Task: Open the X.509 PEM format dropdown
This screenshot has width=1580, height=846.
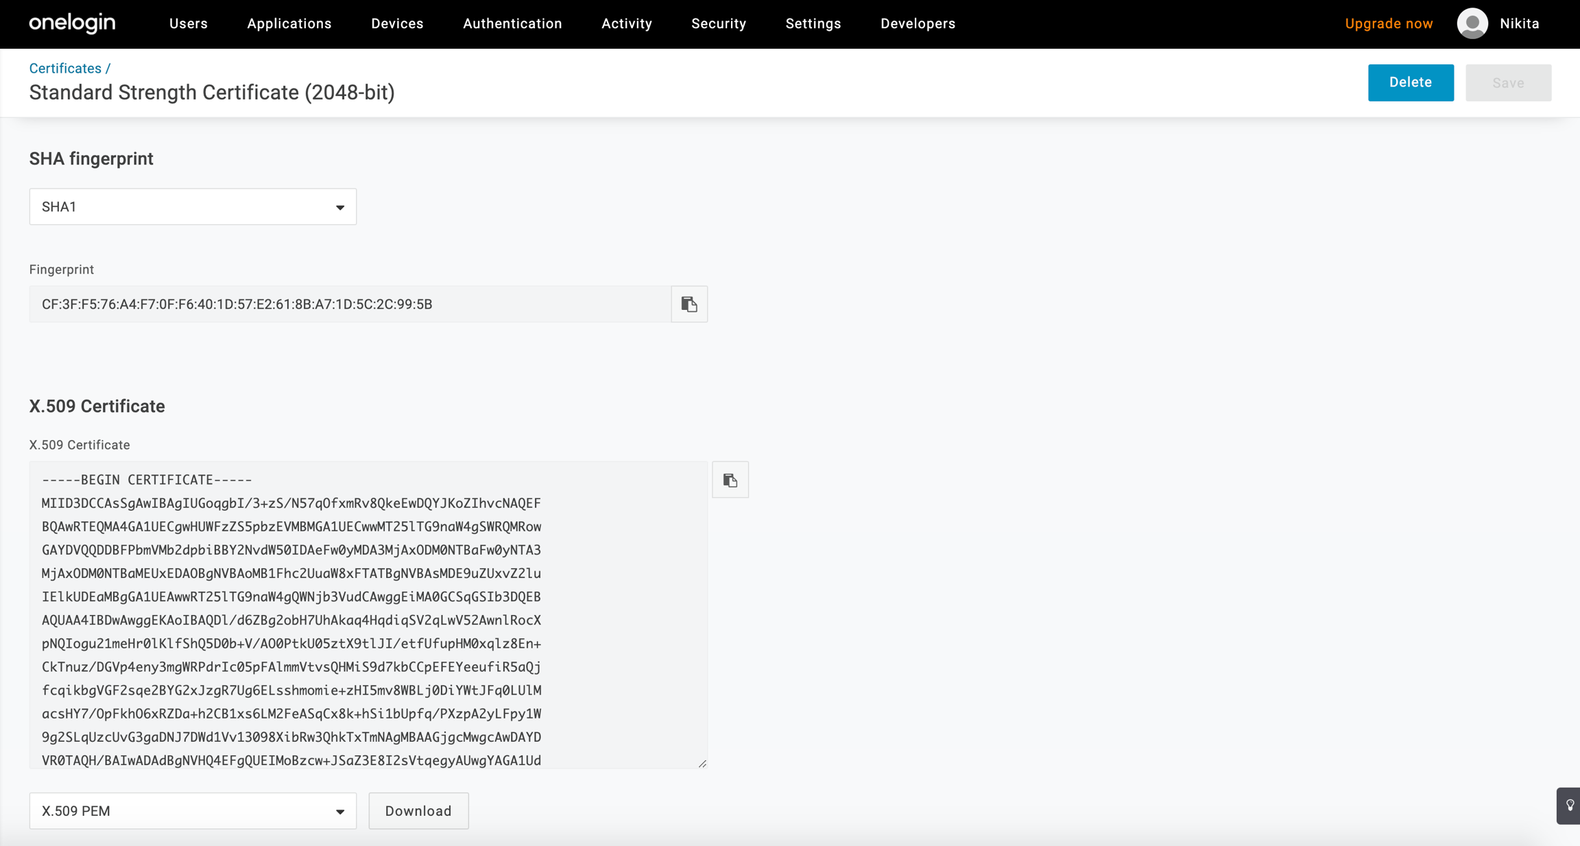Action: pyautogui.click(x=193, y=811)
